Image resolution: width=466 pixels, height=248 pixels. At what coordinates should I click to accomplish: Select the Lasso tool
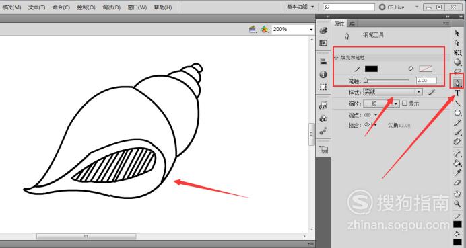point(457,71)
